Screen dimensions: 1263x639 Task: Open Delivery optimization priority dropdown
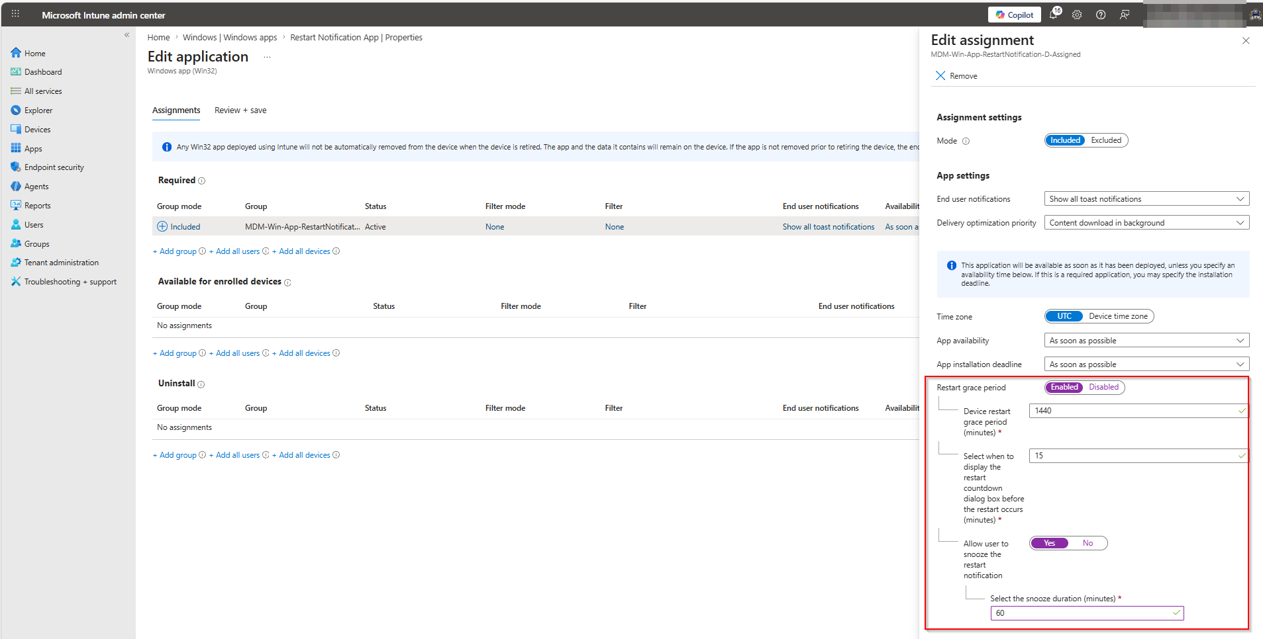(x=1145, y=222)
